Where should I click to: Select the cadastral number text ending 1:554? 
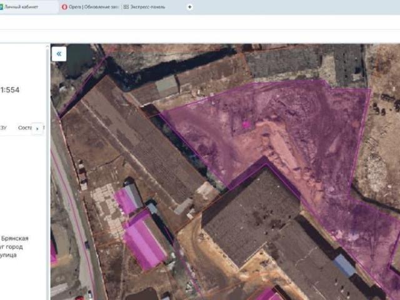[x=10, y=90]
